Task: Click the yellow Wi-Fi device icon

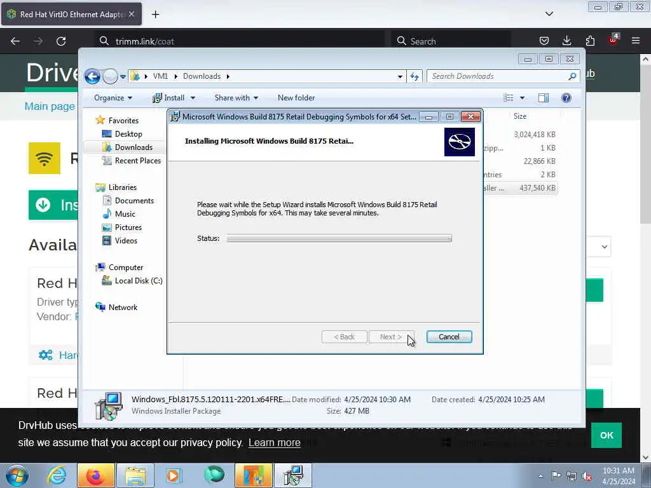Action: pyautogui.click(x=45, y=158)
